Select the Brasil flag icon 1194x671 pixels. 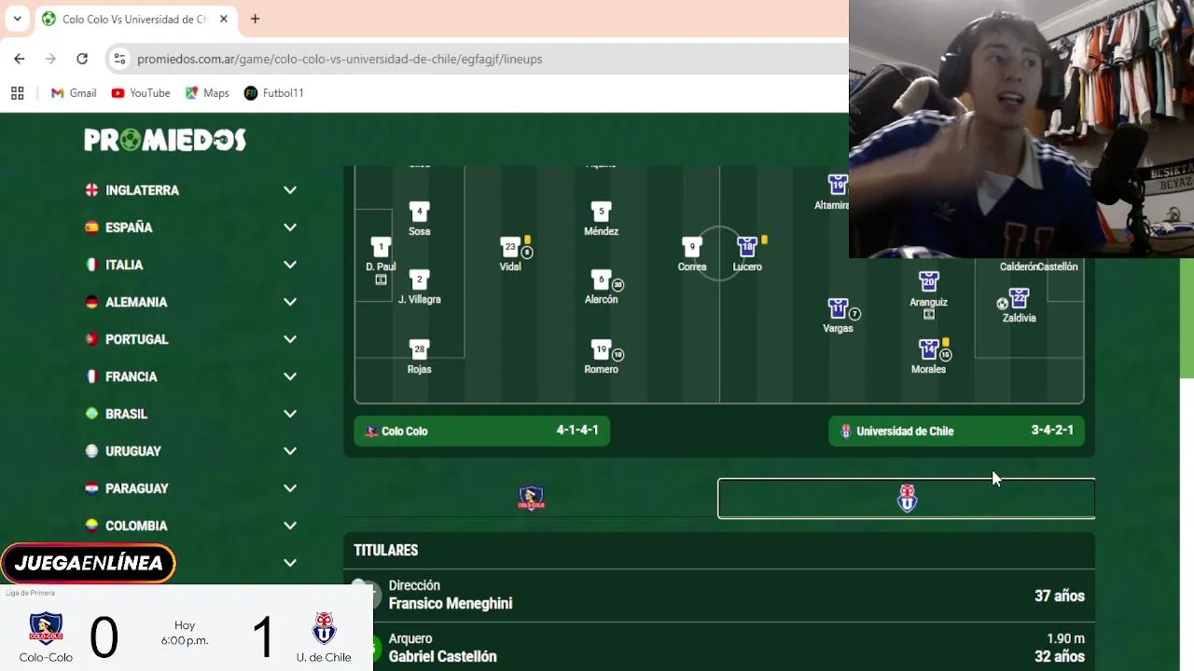click(x=91, y=414)
